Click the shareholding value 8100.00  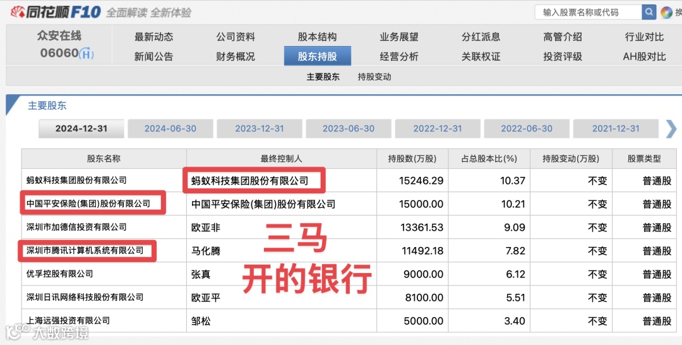pos(424,298)
